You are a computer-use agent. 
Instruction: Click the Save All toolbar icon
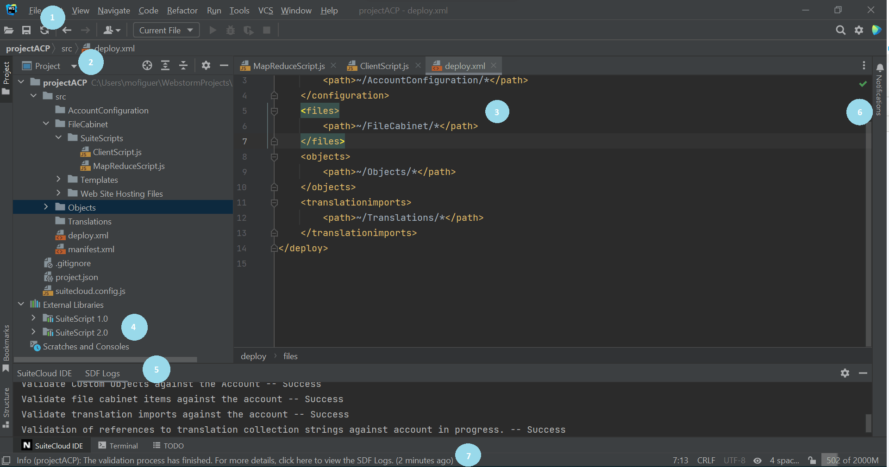tap(26, 31)
